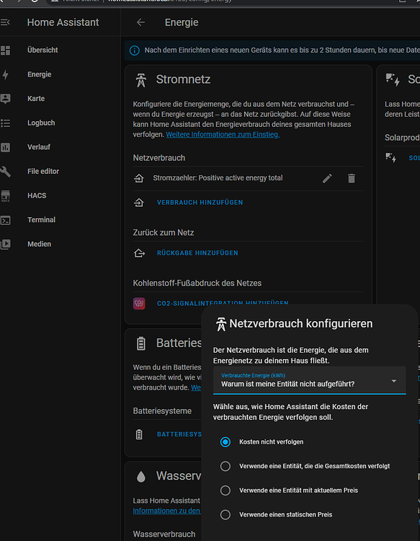Select Verwende eine Entität mit aktuellem Preis
The height and width of the screenshot is (541, 420).
click(x=225, y=491)
